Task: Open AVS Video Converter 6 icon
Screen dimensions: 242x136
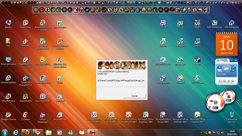Action: click(x=43, y=44)
